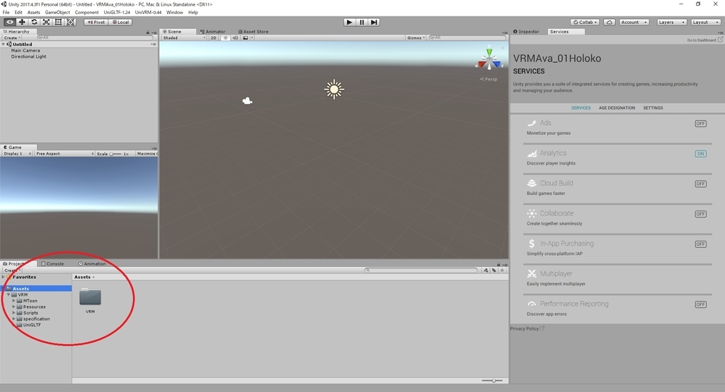Open the Shaded draw mode dropdown
Image resolution: width=725 pixels, height=392 pixels.
[184, 38]
